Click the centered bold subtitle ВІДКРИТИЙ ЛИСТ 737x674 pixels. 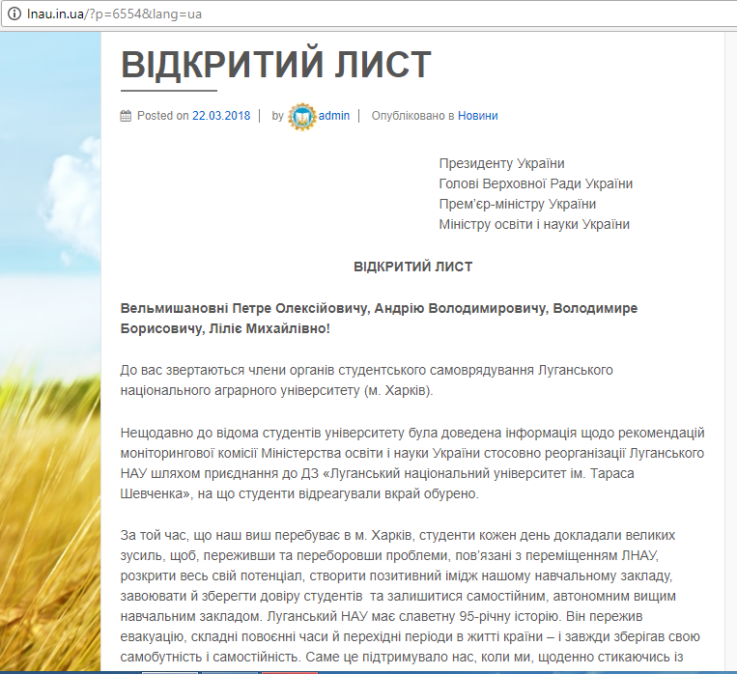tap(412, 267)
